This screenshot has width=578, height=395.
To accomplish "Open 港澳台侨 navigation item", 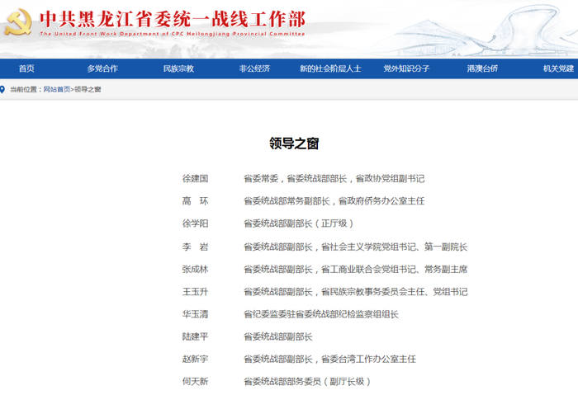I will point(482,68).
